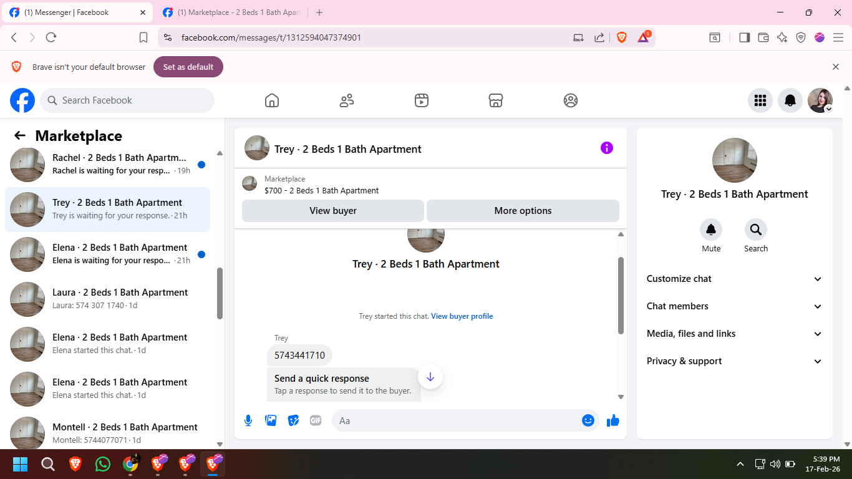Open the apartment listing thumbnail in right panel

(735, 160)
